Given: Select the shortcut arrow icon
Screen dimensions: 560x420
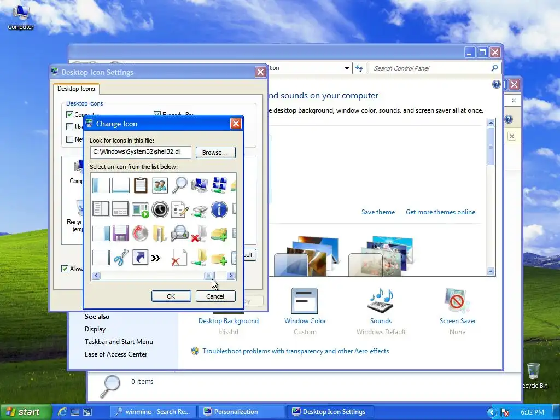Looking at the screenshot, I should tap(140, 257).
